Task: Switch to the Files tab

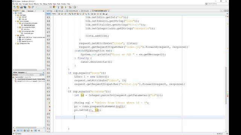Action: tap(23, 11)
